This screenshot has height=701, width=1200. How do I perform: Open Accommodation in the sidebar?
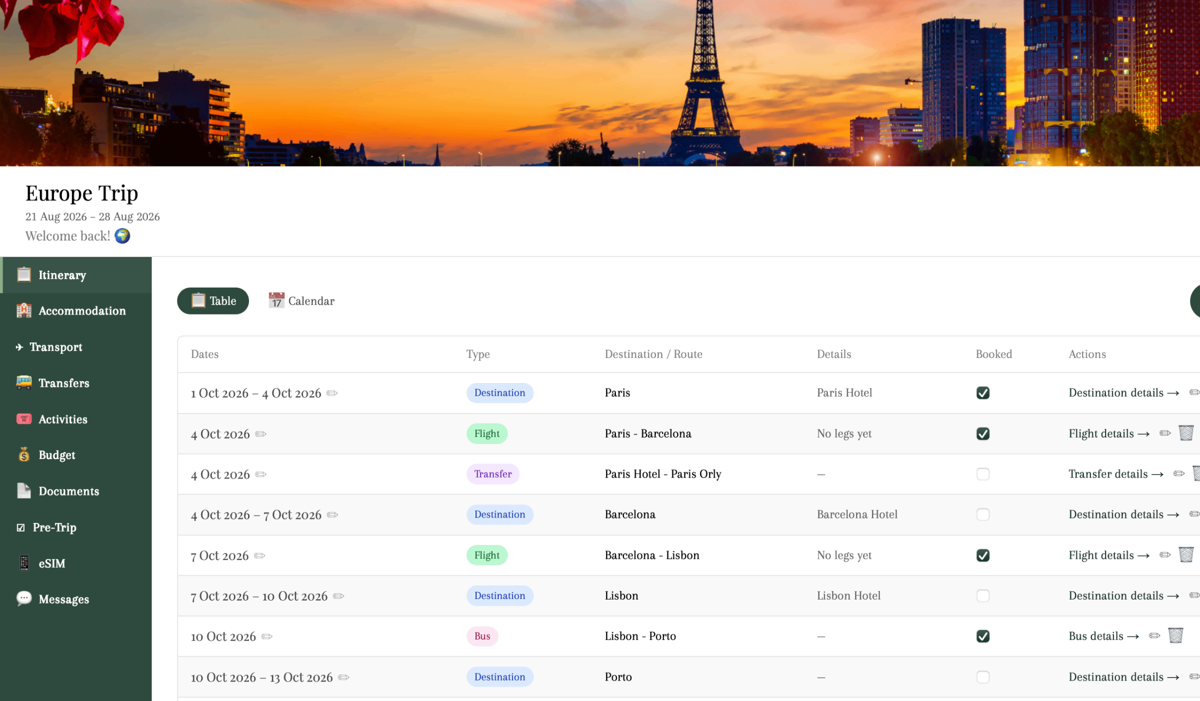(x=76, y=311)
